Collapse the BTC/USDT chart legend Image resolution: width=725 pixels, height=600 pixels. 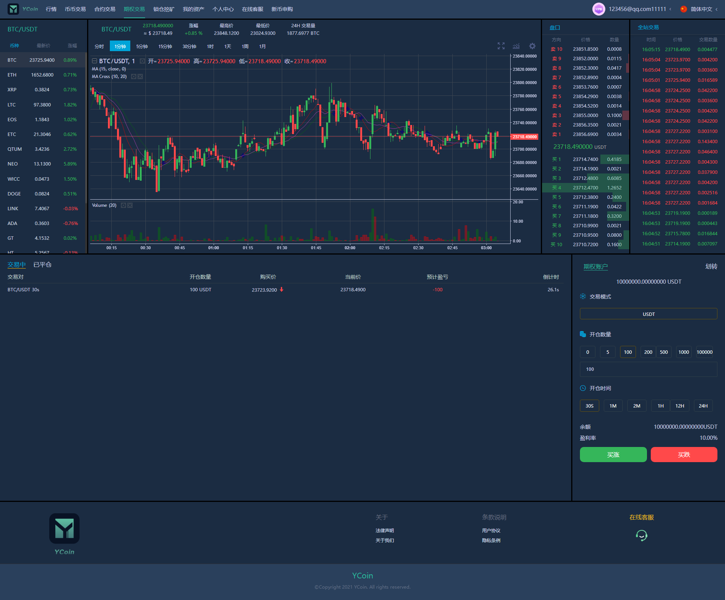(x=94, y=61)
